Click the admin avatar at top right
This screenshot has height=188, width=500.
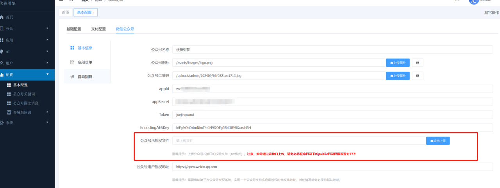474,1
